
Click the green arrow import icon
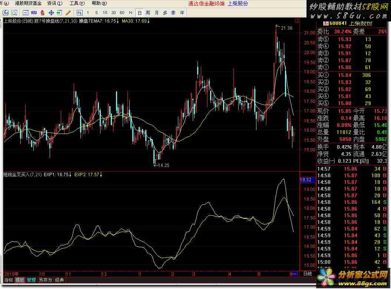coord(59,13)
